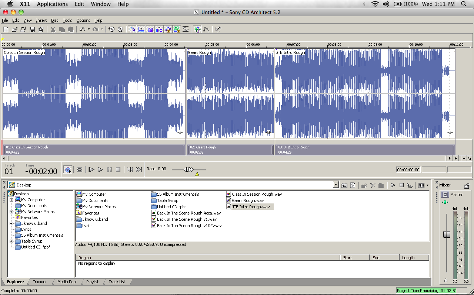
Task: Toggle Automatic Crossfades toolbar button
Action: (x=150, y=30)
